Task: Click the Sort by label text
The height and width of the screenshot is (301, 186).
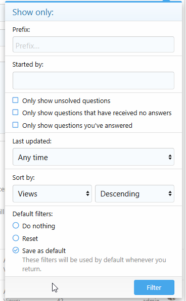Action: 23,178
